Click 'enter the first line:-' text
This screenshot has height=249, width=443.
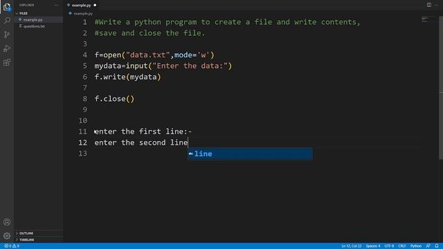pos(143,131)
